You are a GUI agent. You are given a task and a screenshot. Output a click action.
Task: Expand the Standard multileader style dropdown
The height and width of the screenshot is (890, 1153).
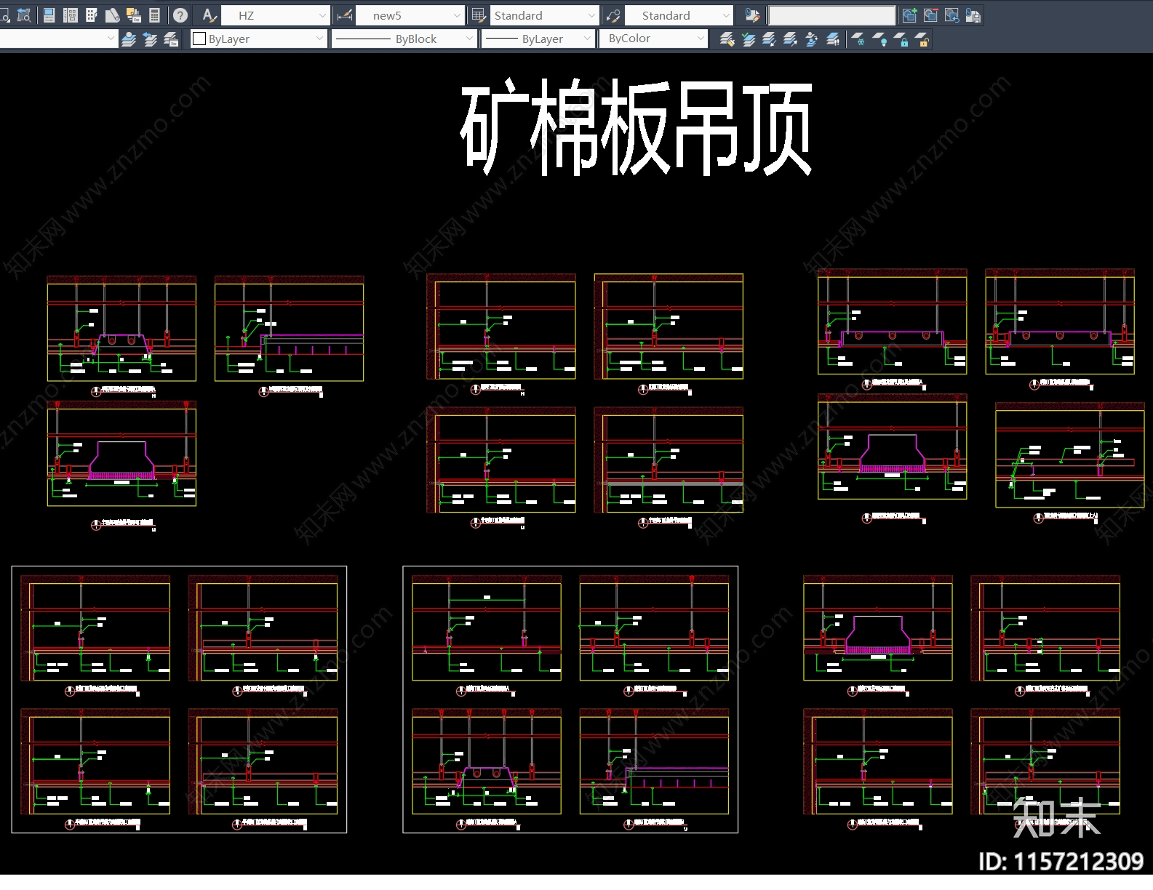point(725,15)
